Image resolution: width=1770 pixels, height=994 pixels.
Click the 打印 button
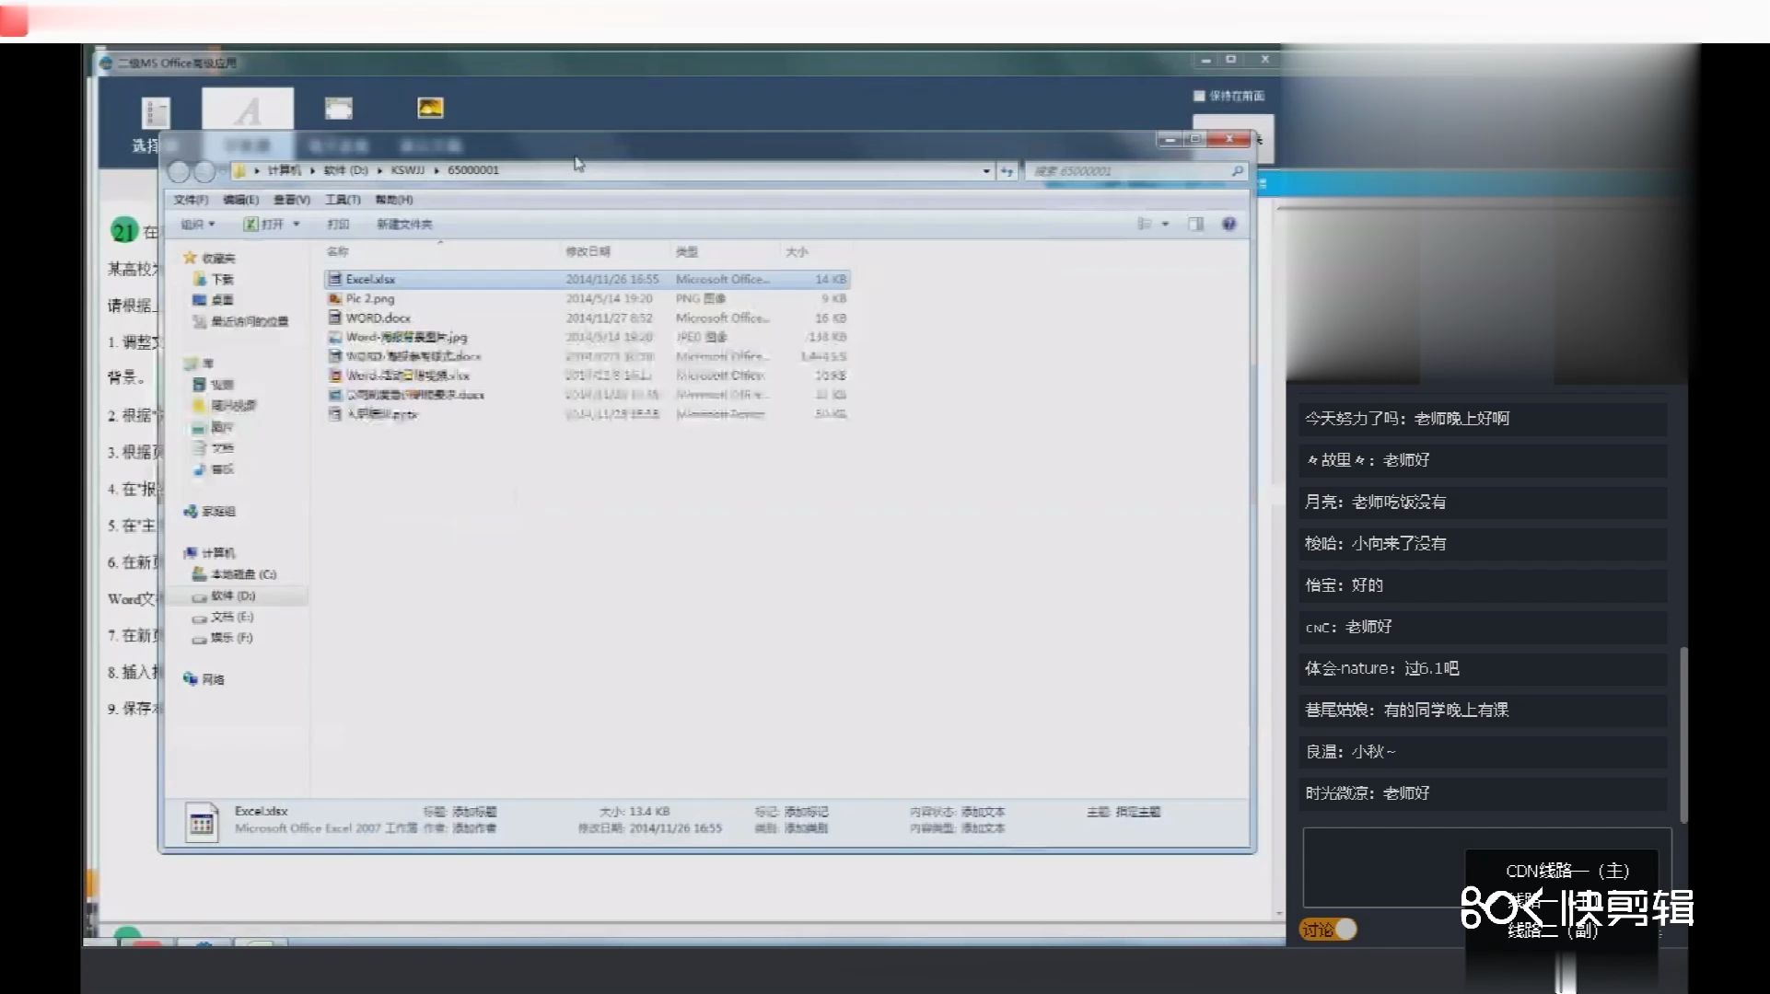click(338, 224)
